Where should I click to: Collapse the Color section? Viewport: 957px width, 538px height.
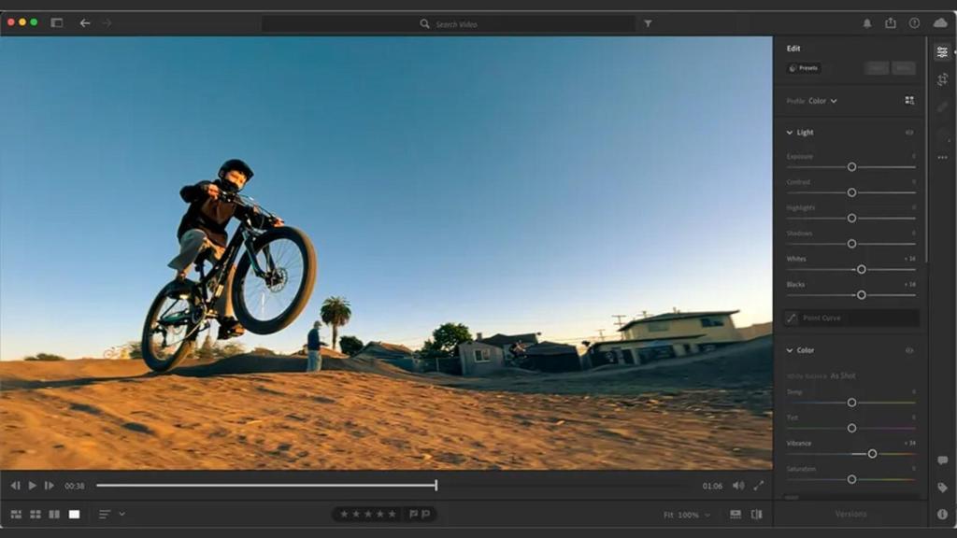click(790, 350)
